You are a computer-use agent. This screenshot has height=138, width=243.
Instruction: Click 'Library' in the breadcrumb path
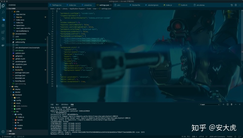(65, 9)
